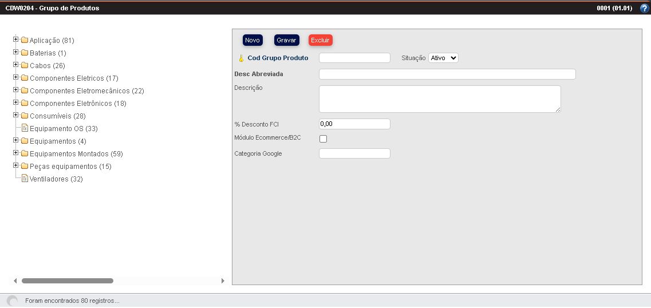
Task: Click the Novo button
Action: (x=252, y=40)
